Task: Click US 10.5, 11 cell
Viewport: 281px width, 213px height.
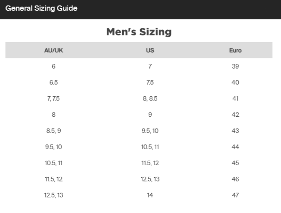Action: [150, 147]
